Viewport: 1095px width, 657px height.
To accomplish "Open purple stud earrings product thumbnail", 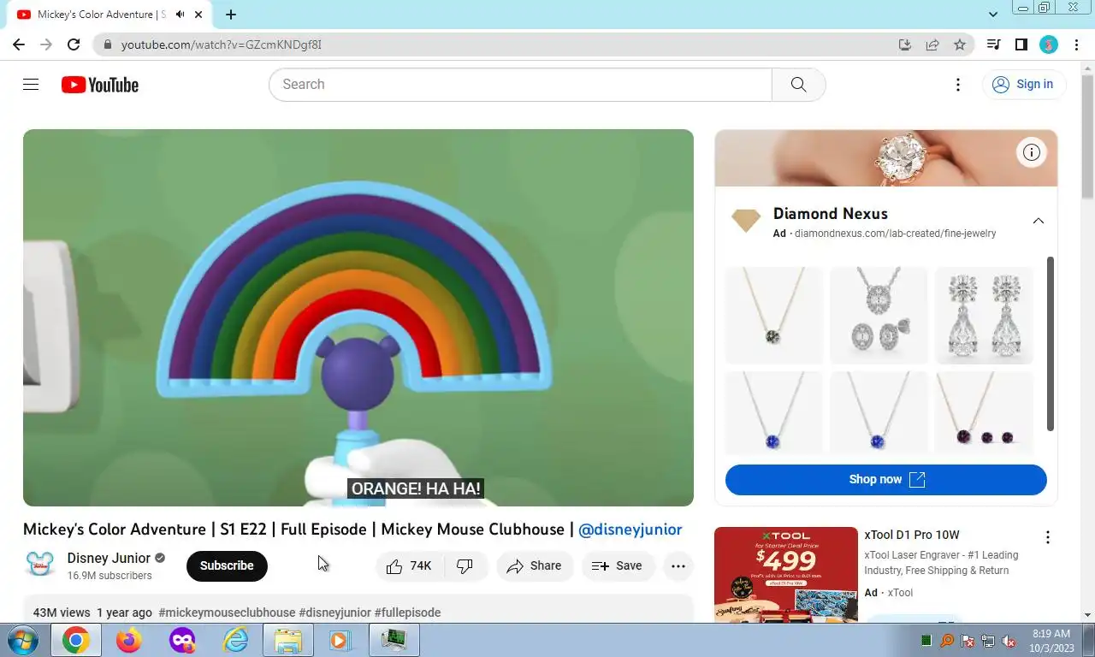I will pyautogui.click(x=984, y=412).
